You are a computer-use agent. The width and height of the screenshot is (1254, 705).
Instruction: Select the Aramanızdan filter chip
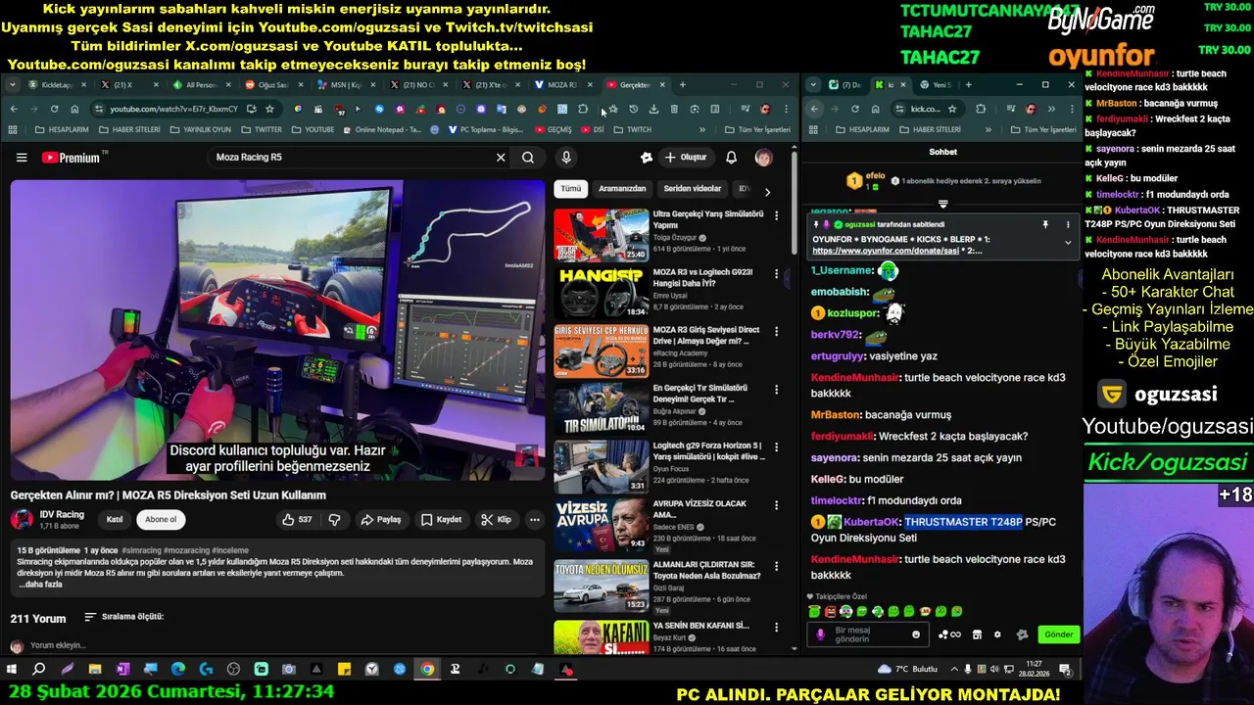pos(622,189)
